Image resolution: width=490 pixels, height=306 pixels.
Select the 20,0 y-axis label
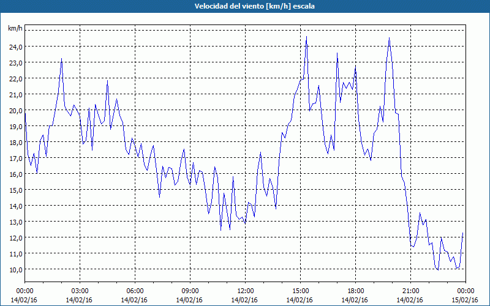click(x=16, y=111)
